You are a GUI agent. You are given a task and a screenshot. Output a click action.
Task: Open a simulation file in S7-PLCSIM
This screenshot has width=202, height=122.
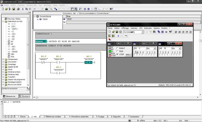point(113,32)
